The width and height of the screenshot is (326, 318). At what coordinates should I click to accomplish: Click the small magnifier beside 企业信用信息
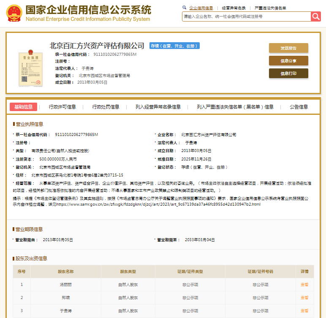click(x=185, y=8)
